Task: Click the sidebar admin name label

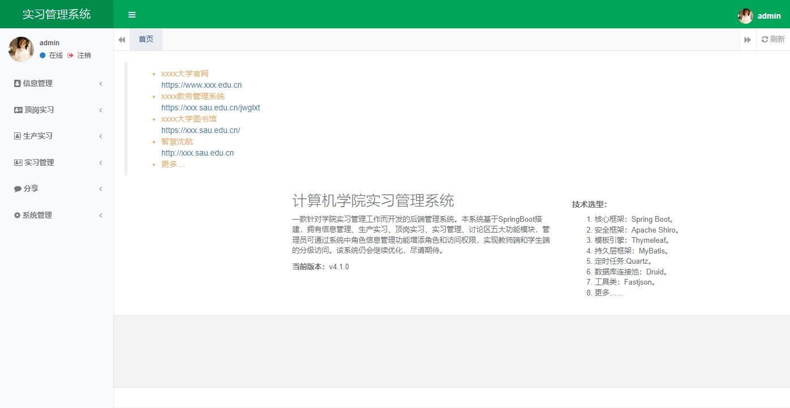Action: (x=49, y=43)
